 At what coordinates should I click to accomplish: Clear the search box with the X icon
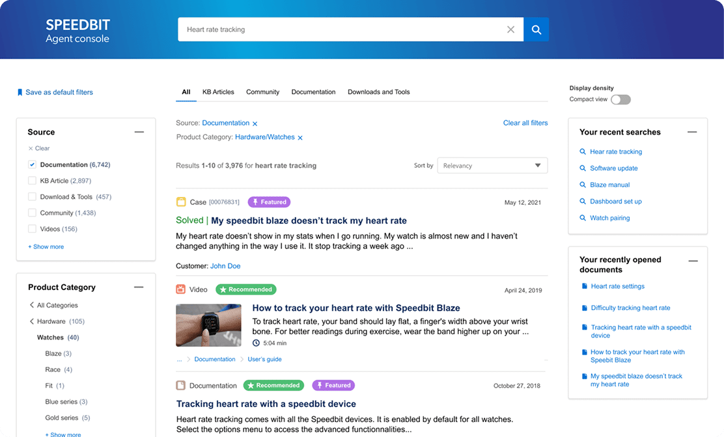pos(510,29)
